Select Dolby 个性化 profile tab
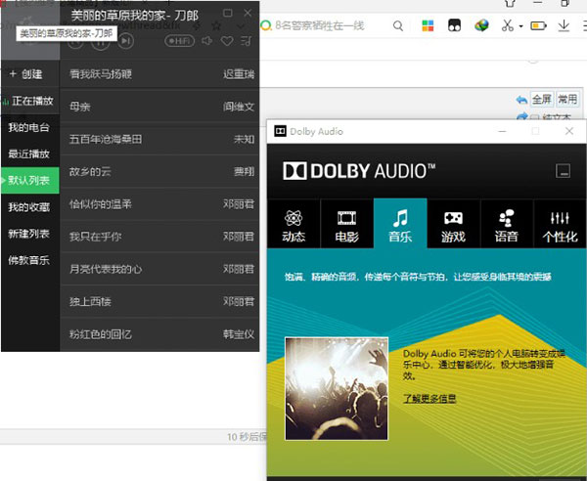This screenshot has height=481, width=587. [x=560, y=224]
